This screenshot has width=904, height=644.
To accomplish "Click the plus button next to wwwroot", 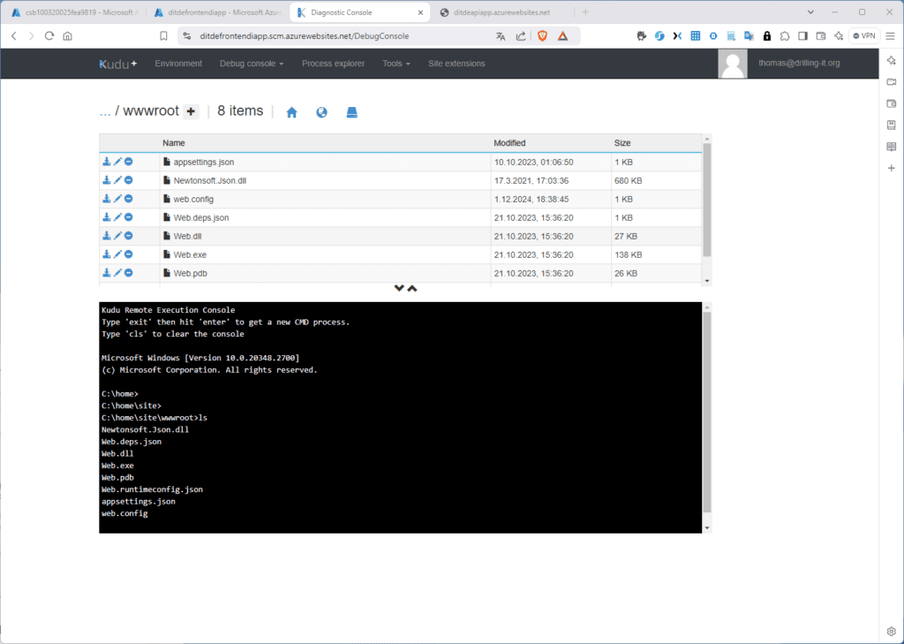I will (191, 111).
